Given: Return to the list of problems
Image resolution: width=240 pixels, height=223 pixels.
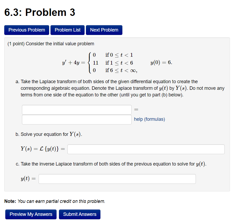Looking at the screenshot, I should pyautogui.click(x=67, y=30).
